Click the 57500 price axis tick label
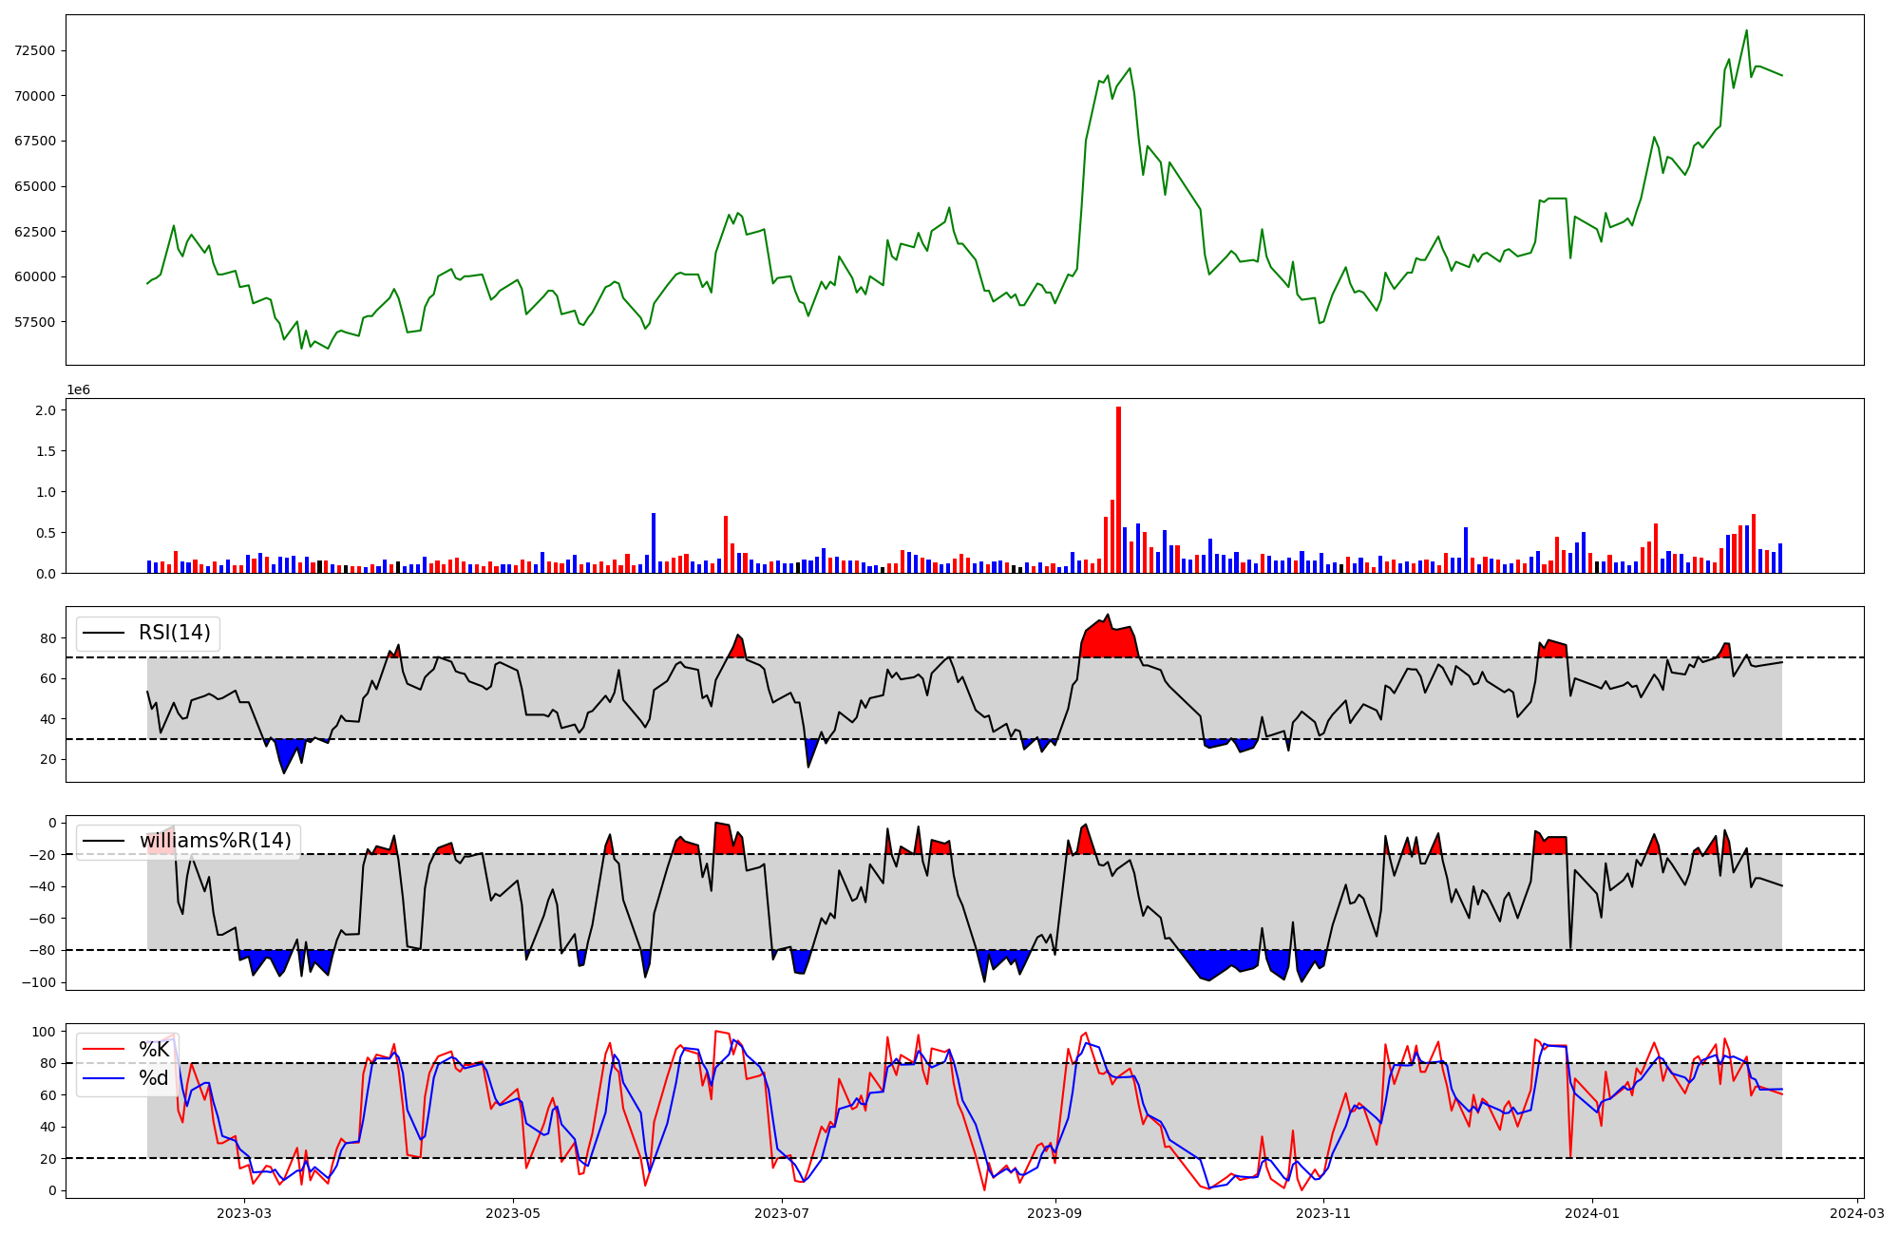The width and height of the screenshot is (1900, 1235). coord(35,322)
